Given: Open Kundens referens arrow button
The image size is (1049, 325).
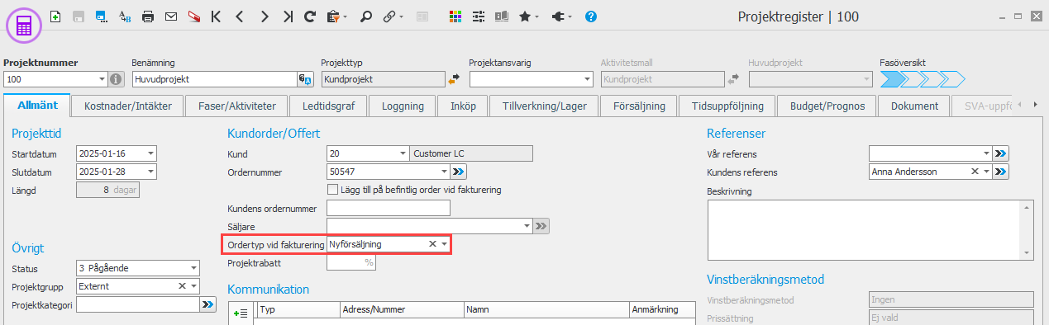Looking at the screenshot, I should (x=1001, y=172).
